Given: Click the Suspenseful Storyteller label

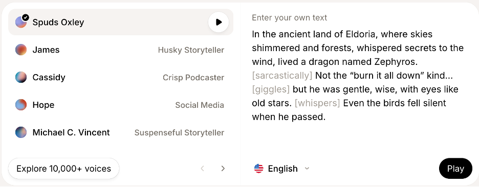Looking at the screenshot, I should (x=179, y=133).
